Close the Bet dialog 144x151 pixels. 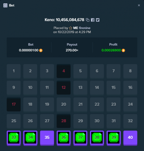point(139,5)
